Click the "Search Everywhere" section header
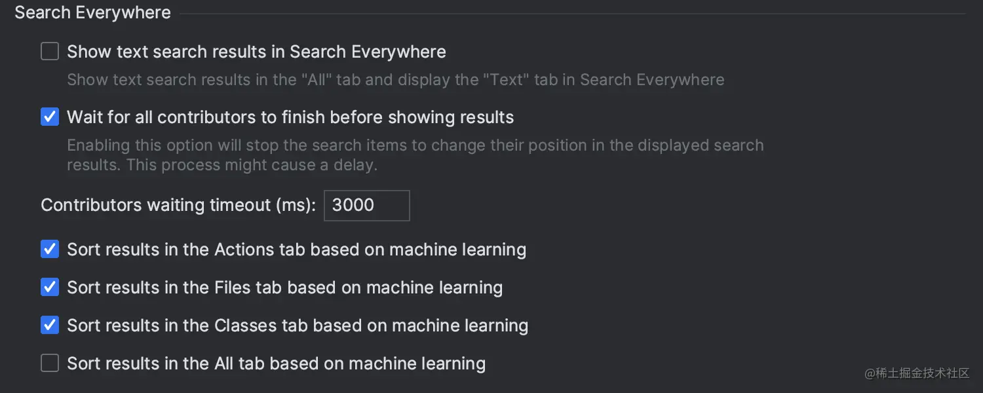This screenshot has height=393, width=983. pyautogui.click(x=92, y=12)
